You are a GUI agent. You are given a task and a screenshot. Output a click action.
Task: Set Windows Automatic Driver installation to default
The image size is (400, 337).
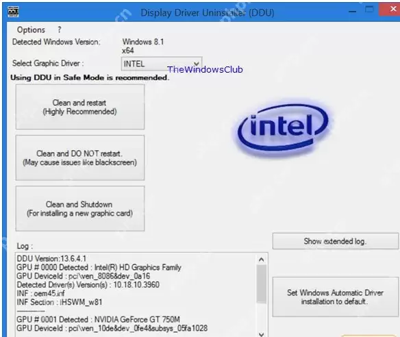pos(335,297)
